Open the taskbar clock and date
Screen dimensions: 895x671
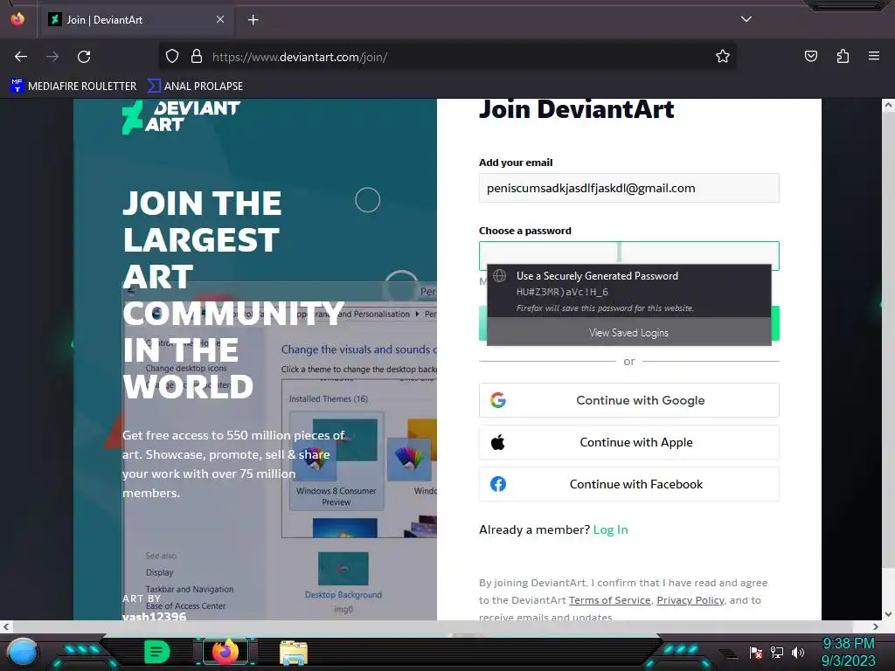coord(848,652)
